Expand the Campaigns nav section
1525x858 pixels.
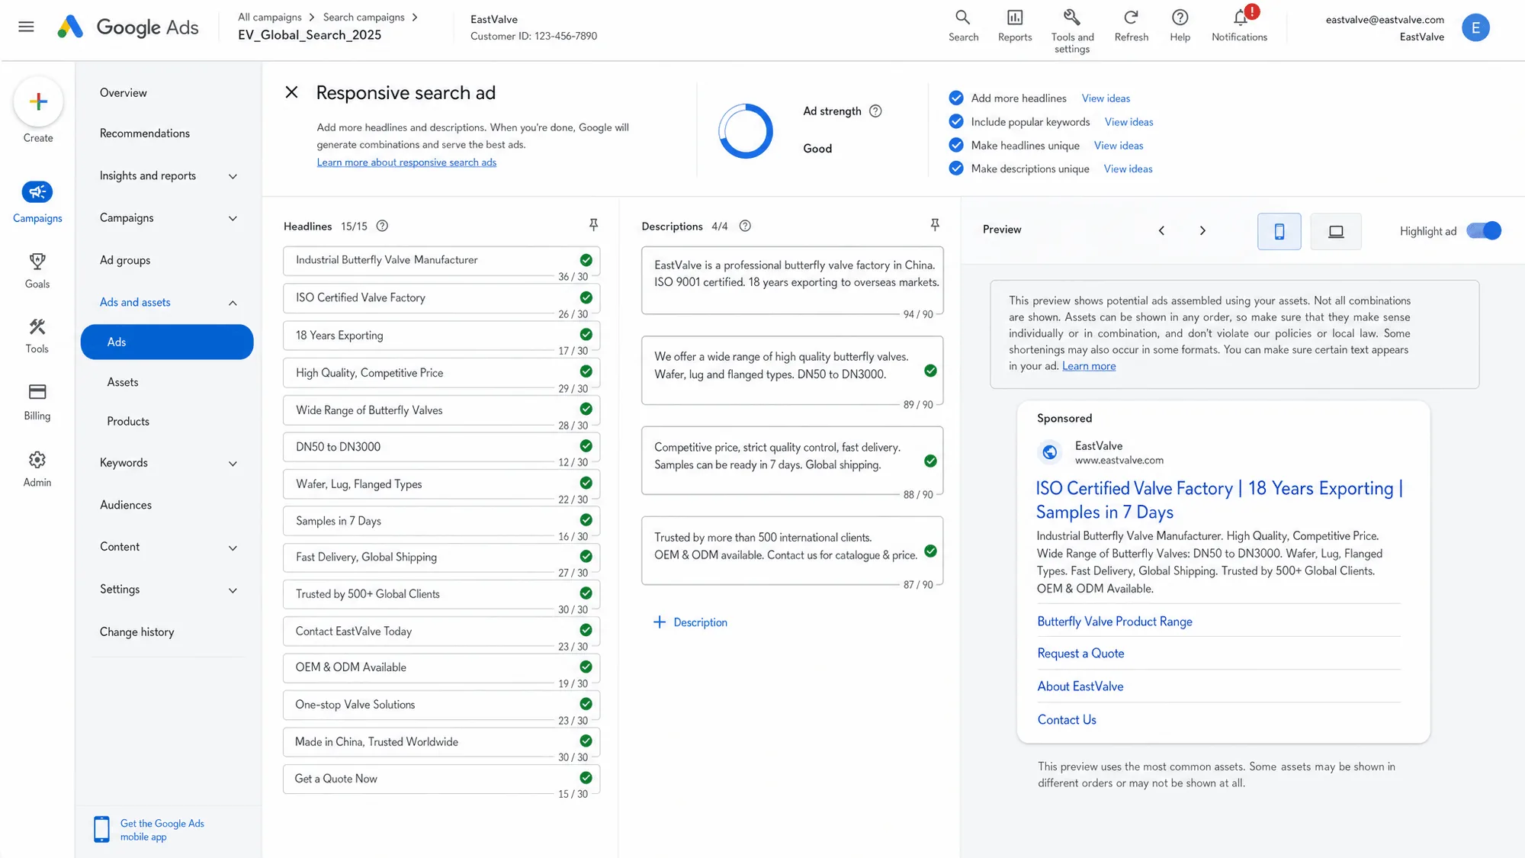click(233, 218)
